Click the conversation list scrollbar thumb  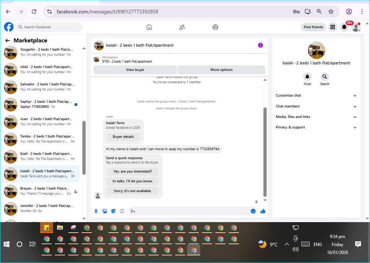pyautogui.click(x=84, y=148)
